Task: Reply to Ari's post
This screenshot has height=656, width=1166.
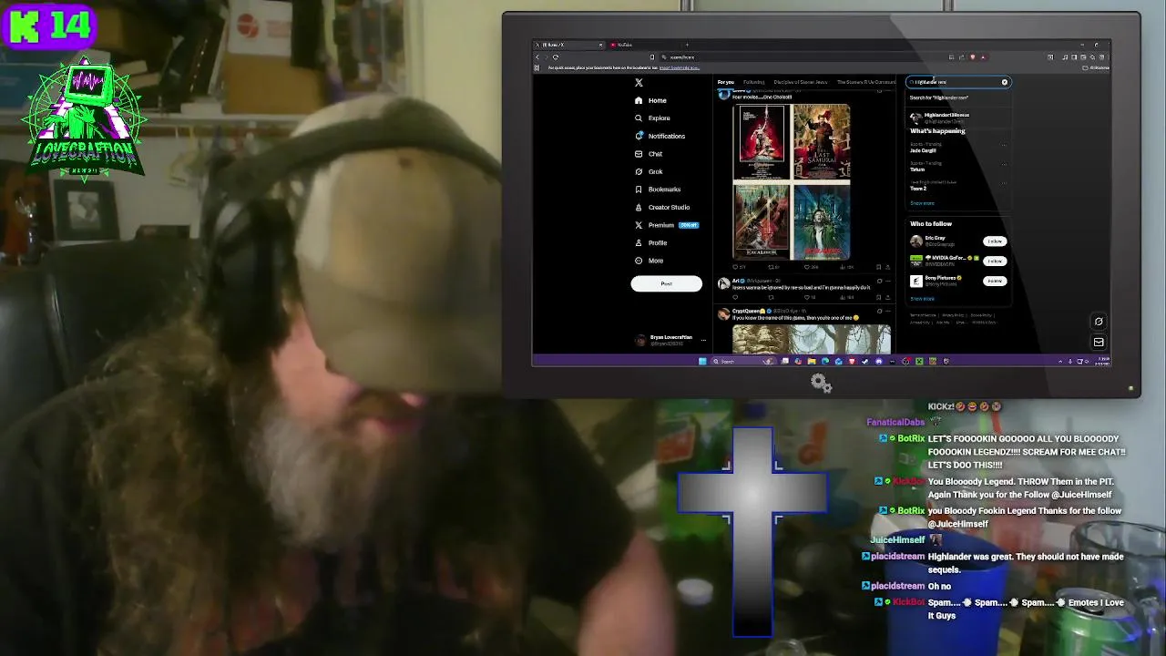Action: click(x=735, y=297)
